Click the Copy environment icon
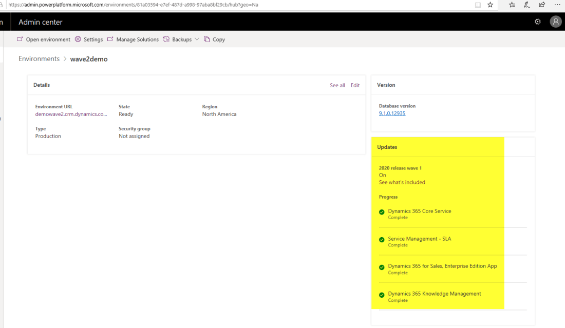 pyautogui.click(x=207, y=40)
